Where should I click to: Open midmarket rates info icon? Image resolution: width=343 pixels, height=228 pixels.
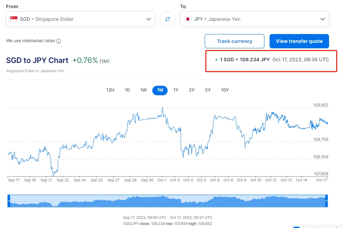pos(58,41)
